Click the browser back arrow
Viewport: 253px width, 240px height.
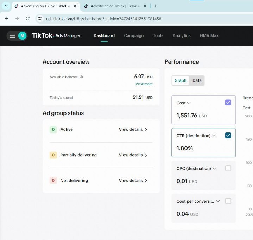6,19
